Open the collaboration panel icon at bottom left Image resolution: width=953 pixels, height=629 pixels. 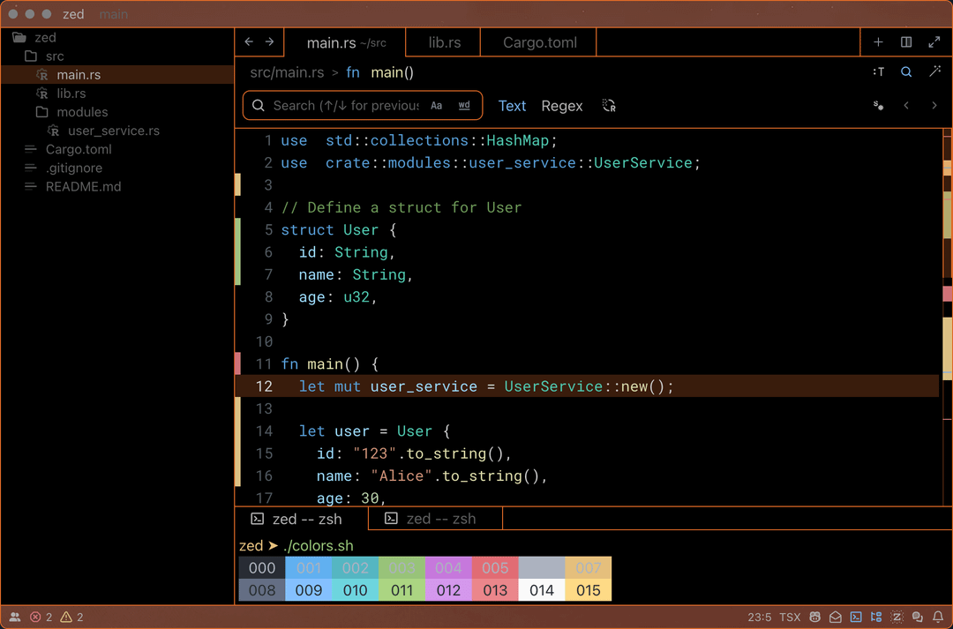[x=15, y=618]
